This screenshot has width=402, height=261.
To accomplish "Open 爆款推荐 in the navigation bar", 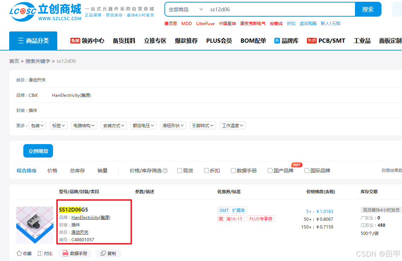I will pos(186,41).
